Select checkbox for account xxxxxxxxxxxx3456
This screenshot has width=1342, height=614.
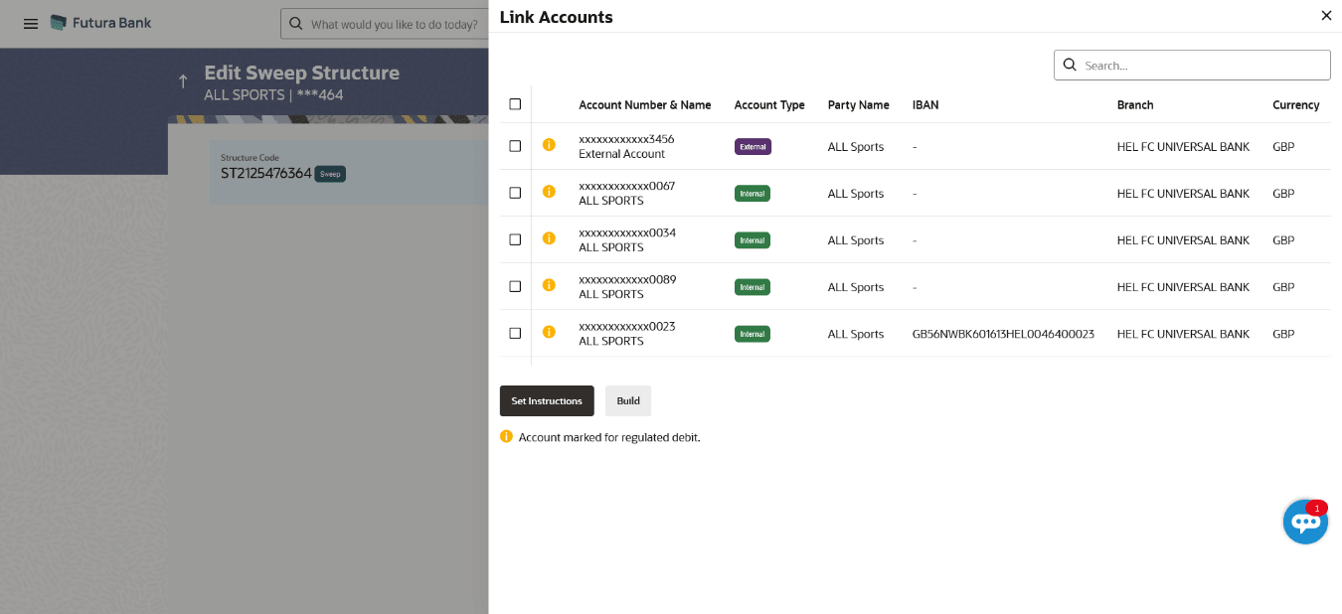coord(515,146)
